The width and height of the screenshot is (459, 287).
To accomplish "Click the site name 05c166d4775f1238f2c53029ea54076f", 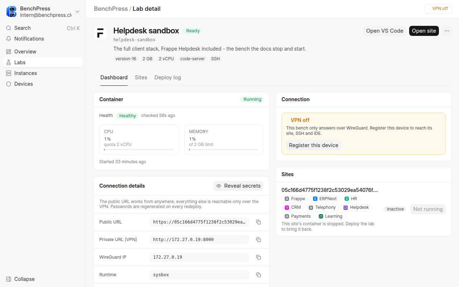I will [x=330, y=190].
